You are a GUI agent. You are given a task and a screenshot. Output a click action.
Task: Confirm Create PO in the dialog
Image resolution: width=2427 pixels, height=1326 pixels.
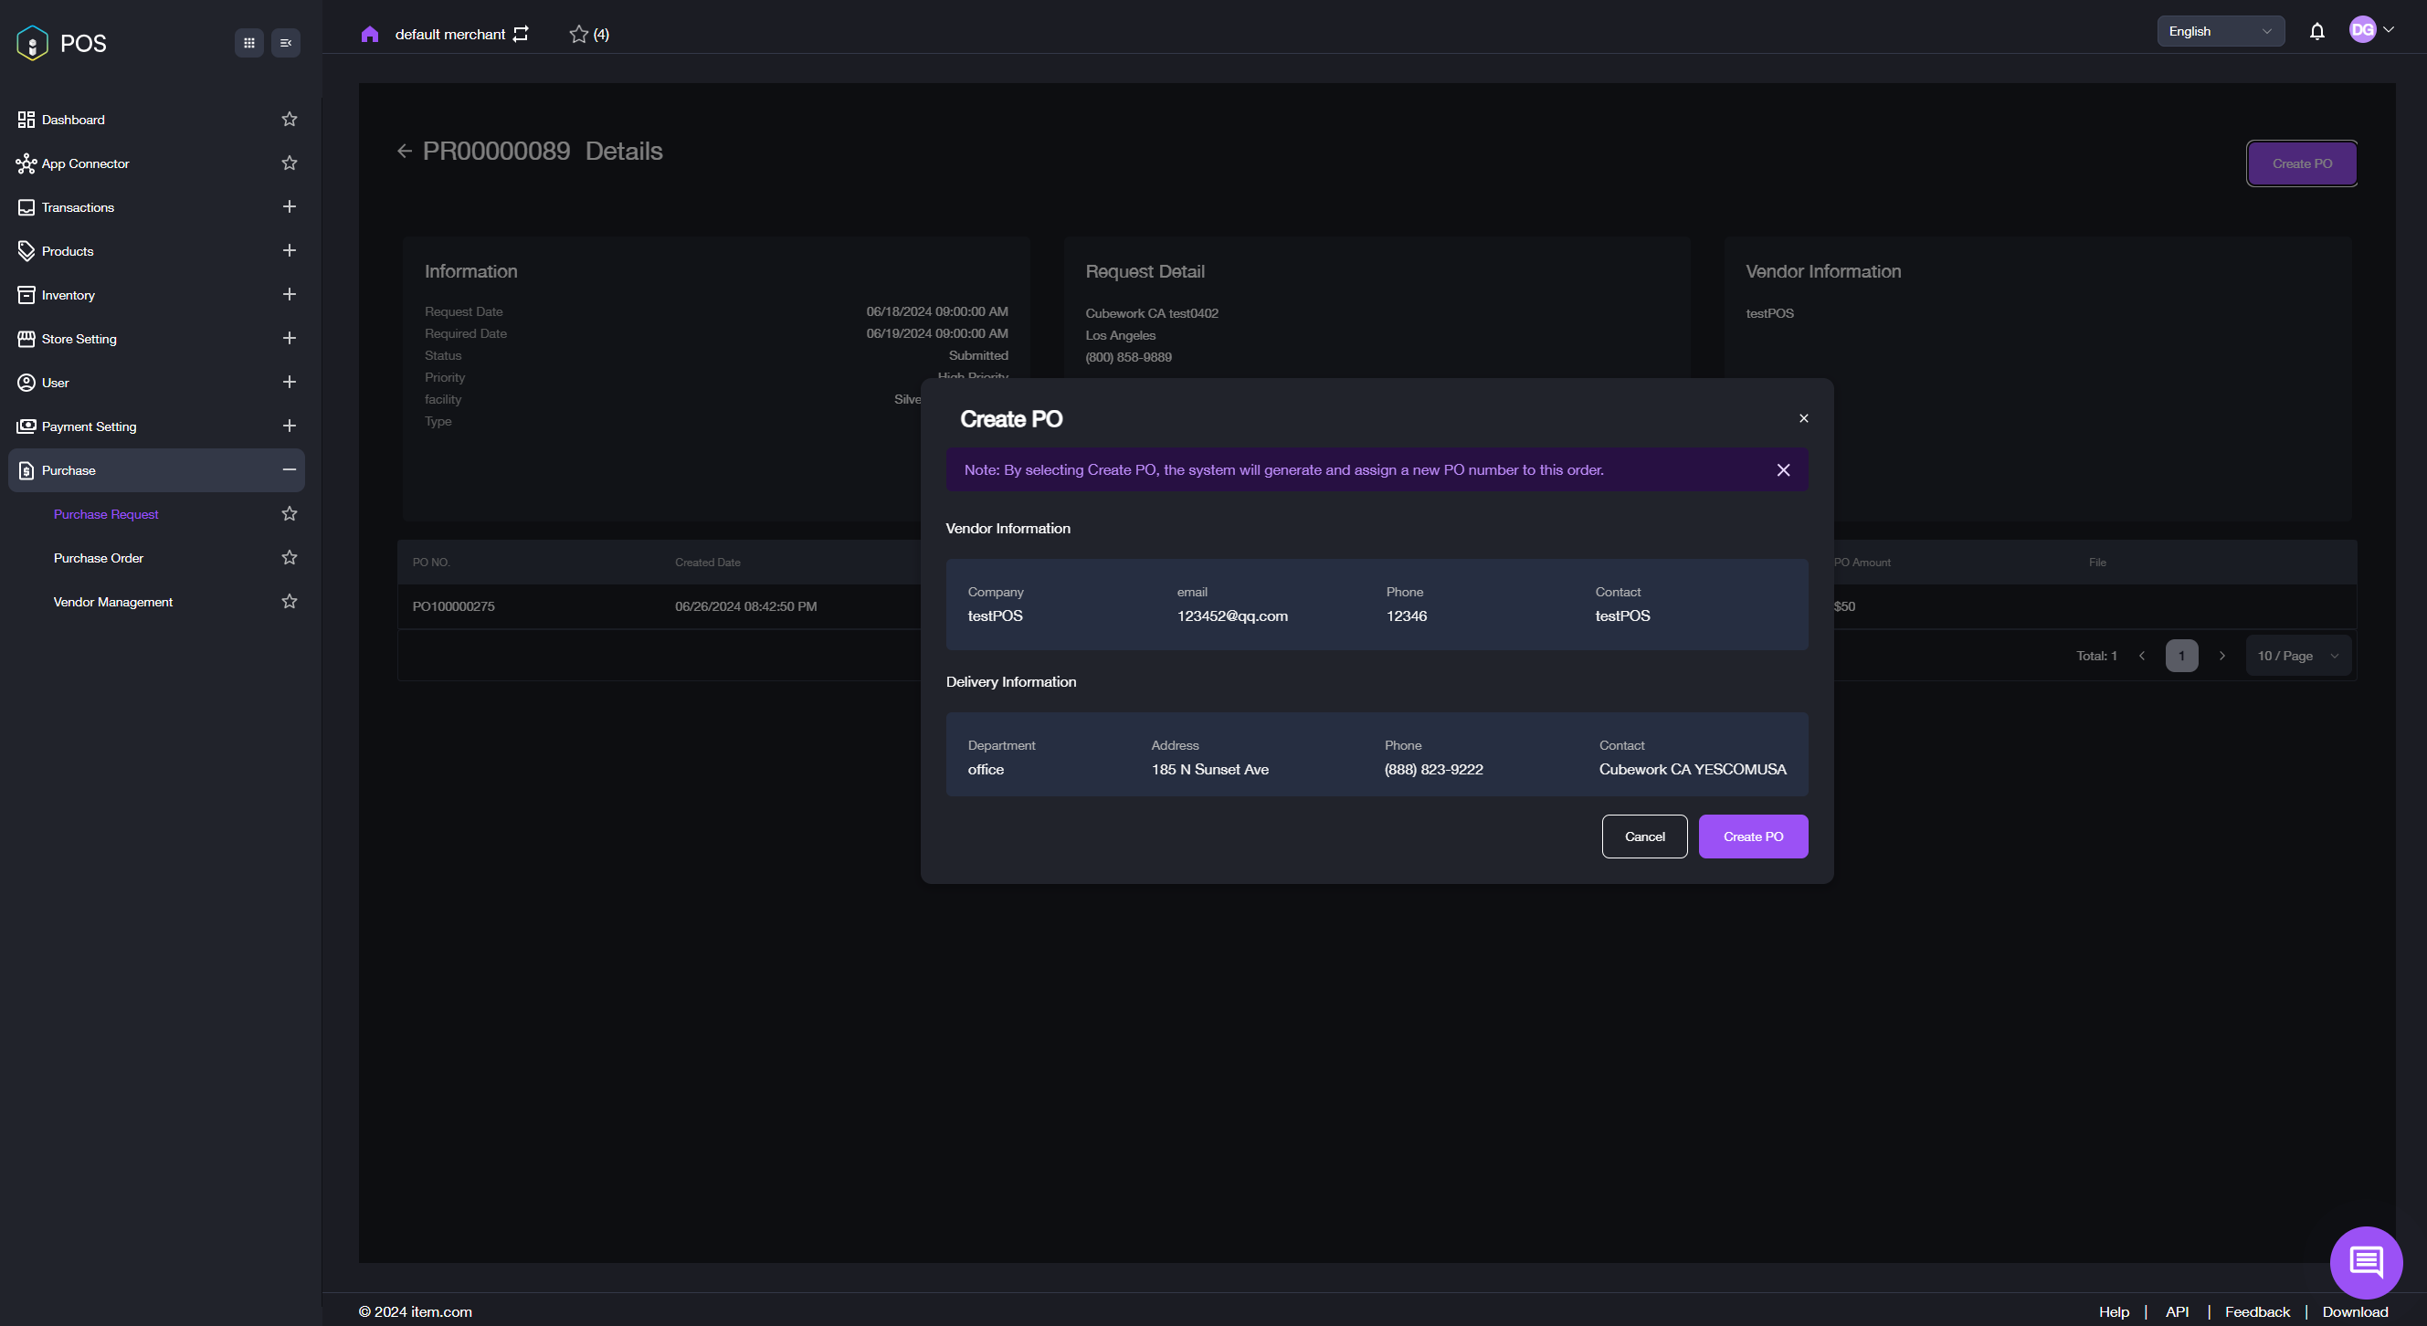pyautogui.click(x=1752, y=837)
